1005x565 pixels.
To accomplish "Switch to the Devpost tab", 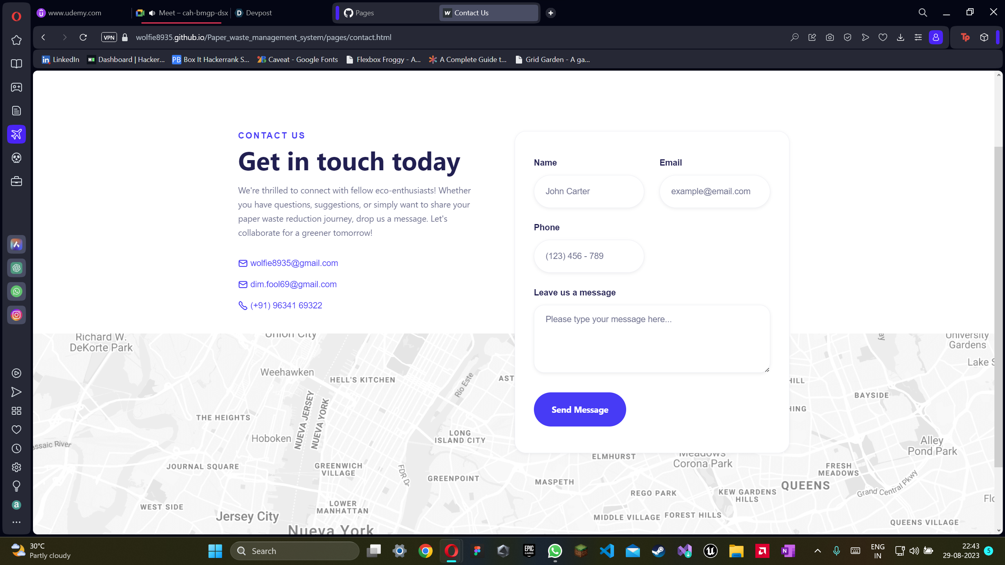I will (x=258, y=13).
